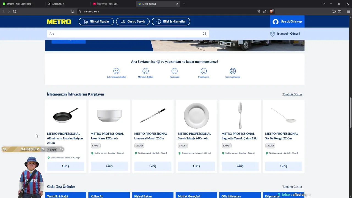Open the Brave Shields icon
The image size is (352, 198).
pos(271,11)
